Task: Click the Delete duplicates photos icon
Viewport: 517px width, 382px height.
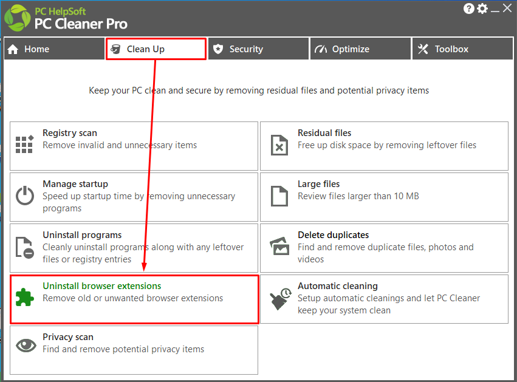Action: coord(279,246)
